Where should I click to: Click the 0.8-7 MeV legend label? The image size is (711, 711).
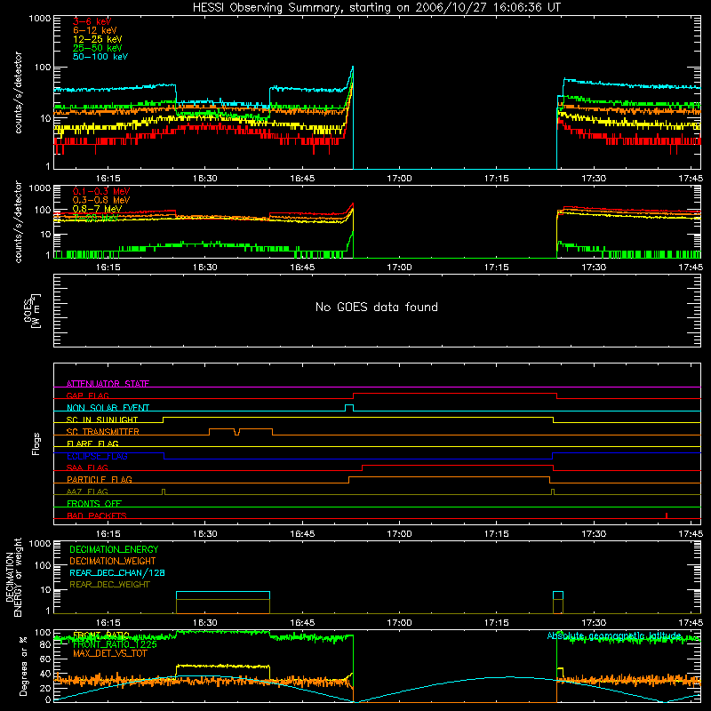(x=97, y=209)
